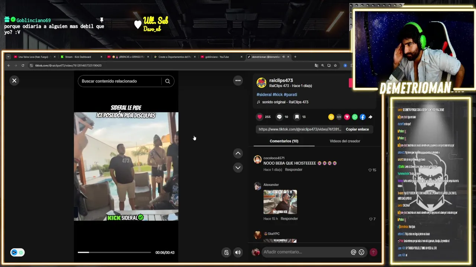Open #kick hashtag link

(x=277, y=95)
